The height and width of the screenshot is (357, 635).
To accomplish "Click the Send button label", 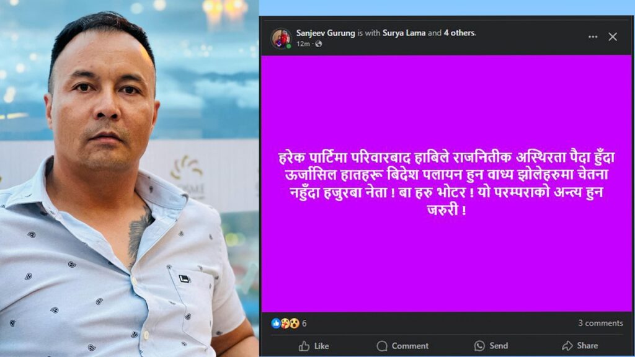I will click(499, 346).
